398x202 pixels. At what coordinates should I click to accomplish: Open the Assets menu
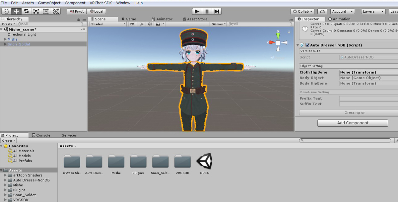[x=28, y=3]
